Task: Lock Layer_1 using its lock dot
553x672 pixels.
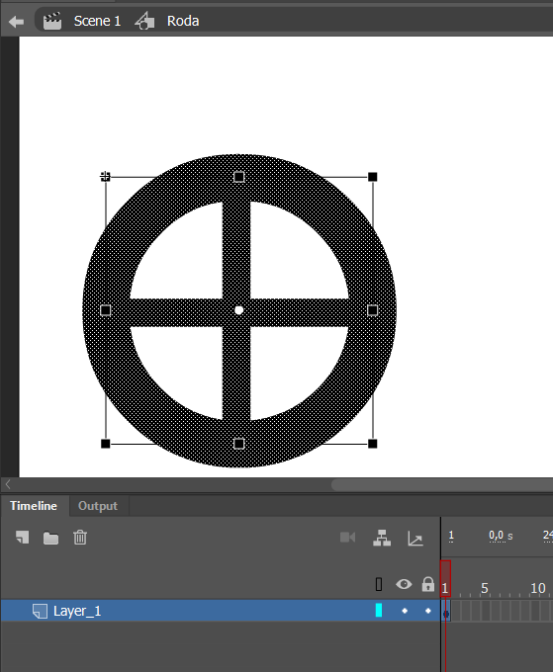Action: point(427,611)
